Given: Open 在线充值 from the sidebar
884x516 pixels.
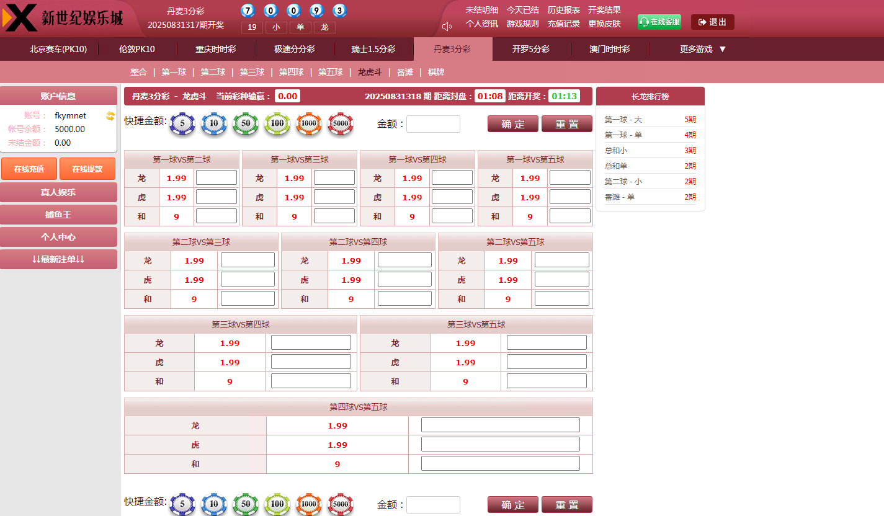Looking at the screenshot, I should tap(29, 168).
